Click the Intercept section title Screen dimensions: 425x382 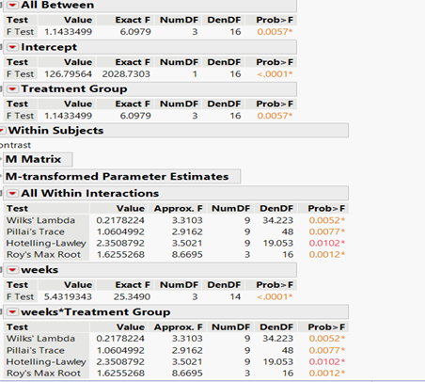[x=49, y=47]
